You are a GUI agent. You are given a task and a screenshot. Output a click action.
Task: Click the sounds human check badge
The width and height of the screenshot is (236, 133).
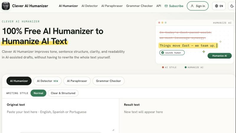point(172,53)
